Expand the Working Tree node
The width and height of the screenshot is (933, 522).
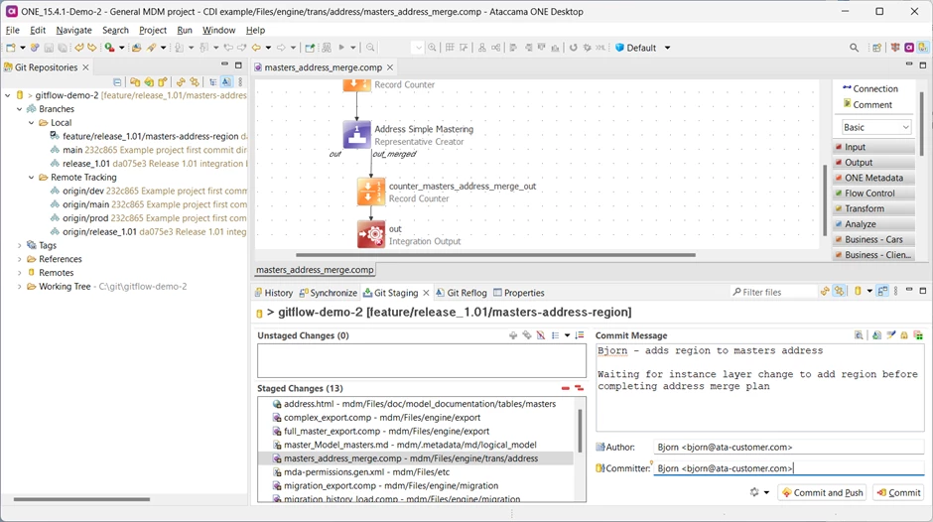point(20,286)
